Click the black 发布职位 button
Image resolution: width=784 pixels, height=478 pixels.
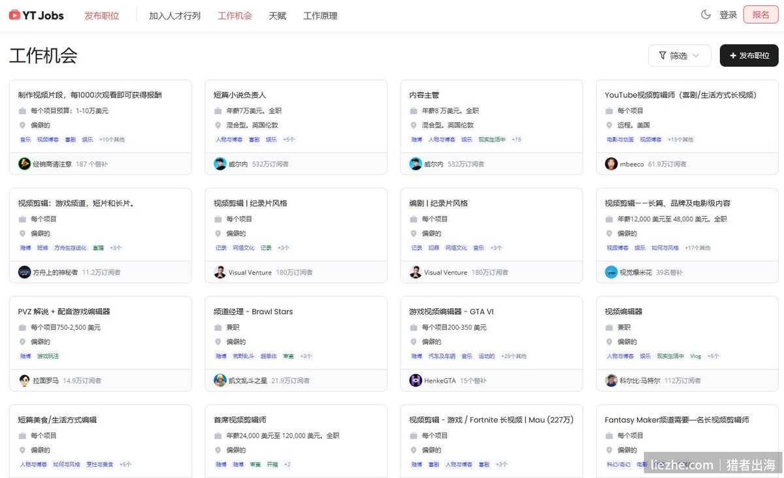pos(749,56)
